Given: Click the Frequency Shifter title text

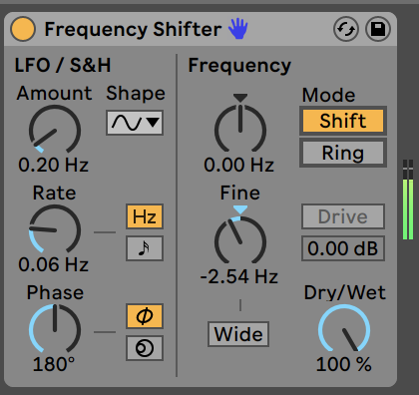Looking at the screenshot, I should pyautogui.click(x=133, y=29).
